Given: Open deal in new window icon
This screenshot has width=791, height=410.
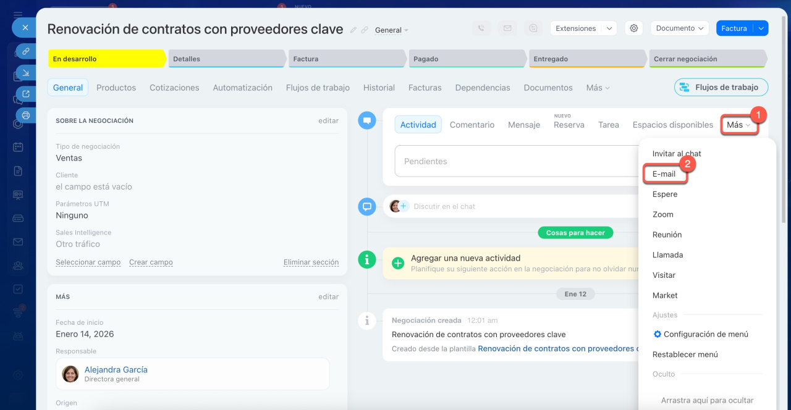Looking at the screenshot, I should pos(26,94).
